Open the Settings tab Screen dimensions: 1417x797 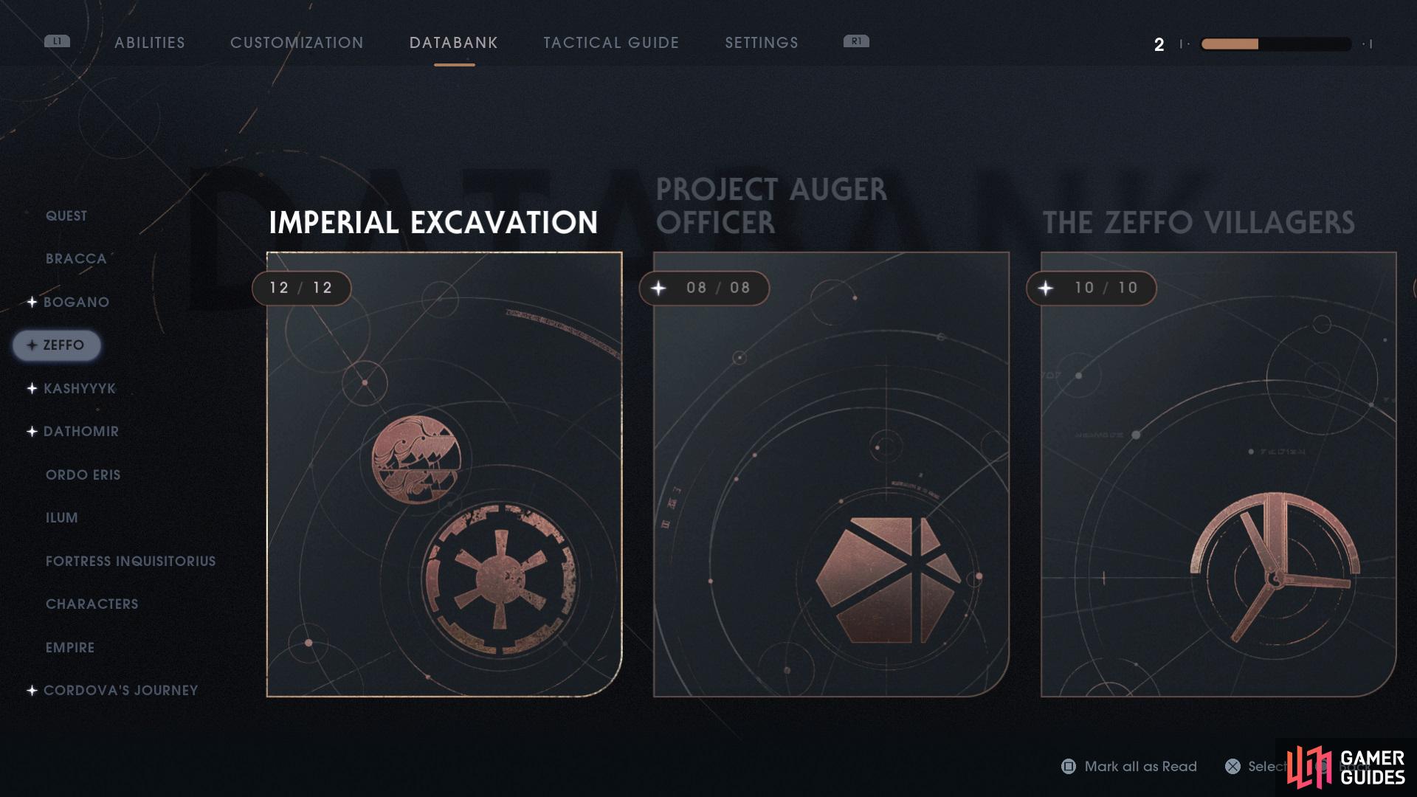[x=762, y=43]
